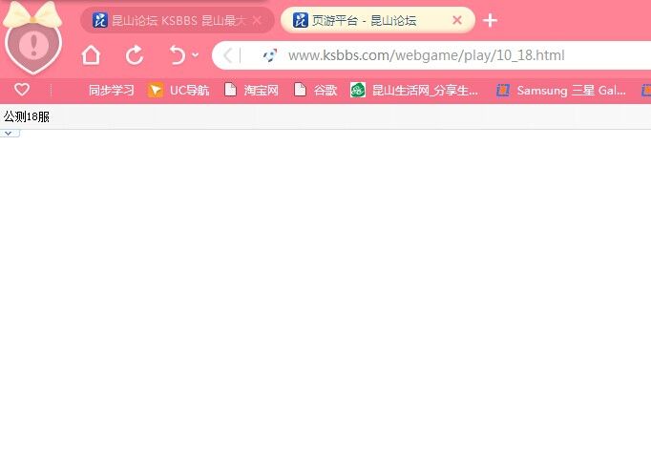This screenshot has width=651, height=460.
Task: Click the undo/restore closed tab arrow
Action: (x=178, y=55)
